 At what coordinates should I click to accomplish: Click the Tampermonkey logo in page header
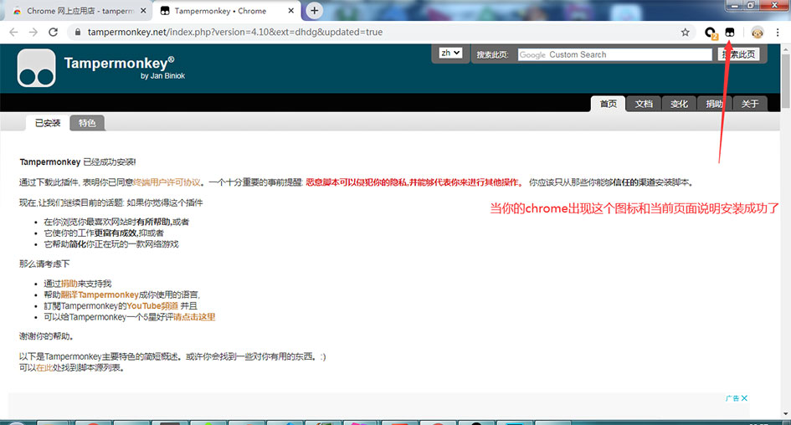(36, 69)
